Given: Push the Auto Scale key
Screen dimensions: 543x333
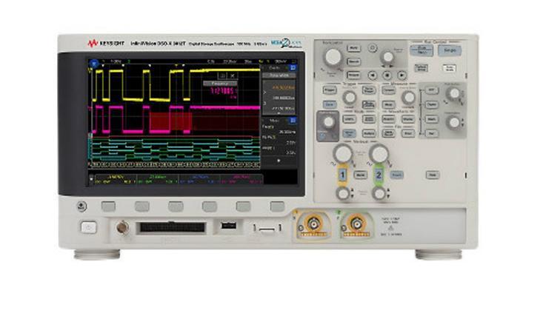Looking at the screenshot, I should click(449, 68).
